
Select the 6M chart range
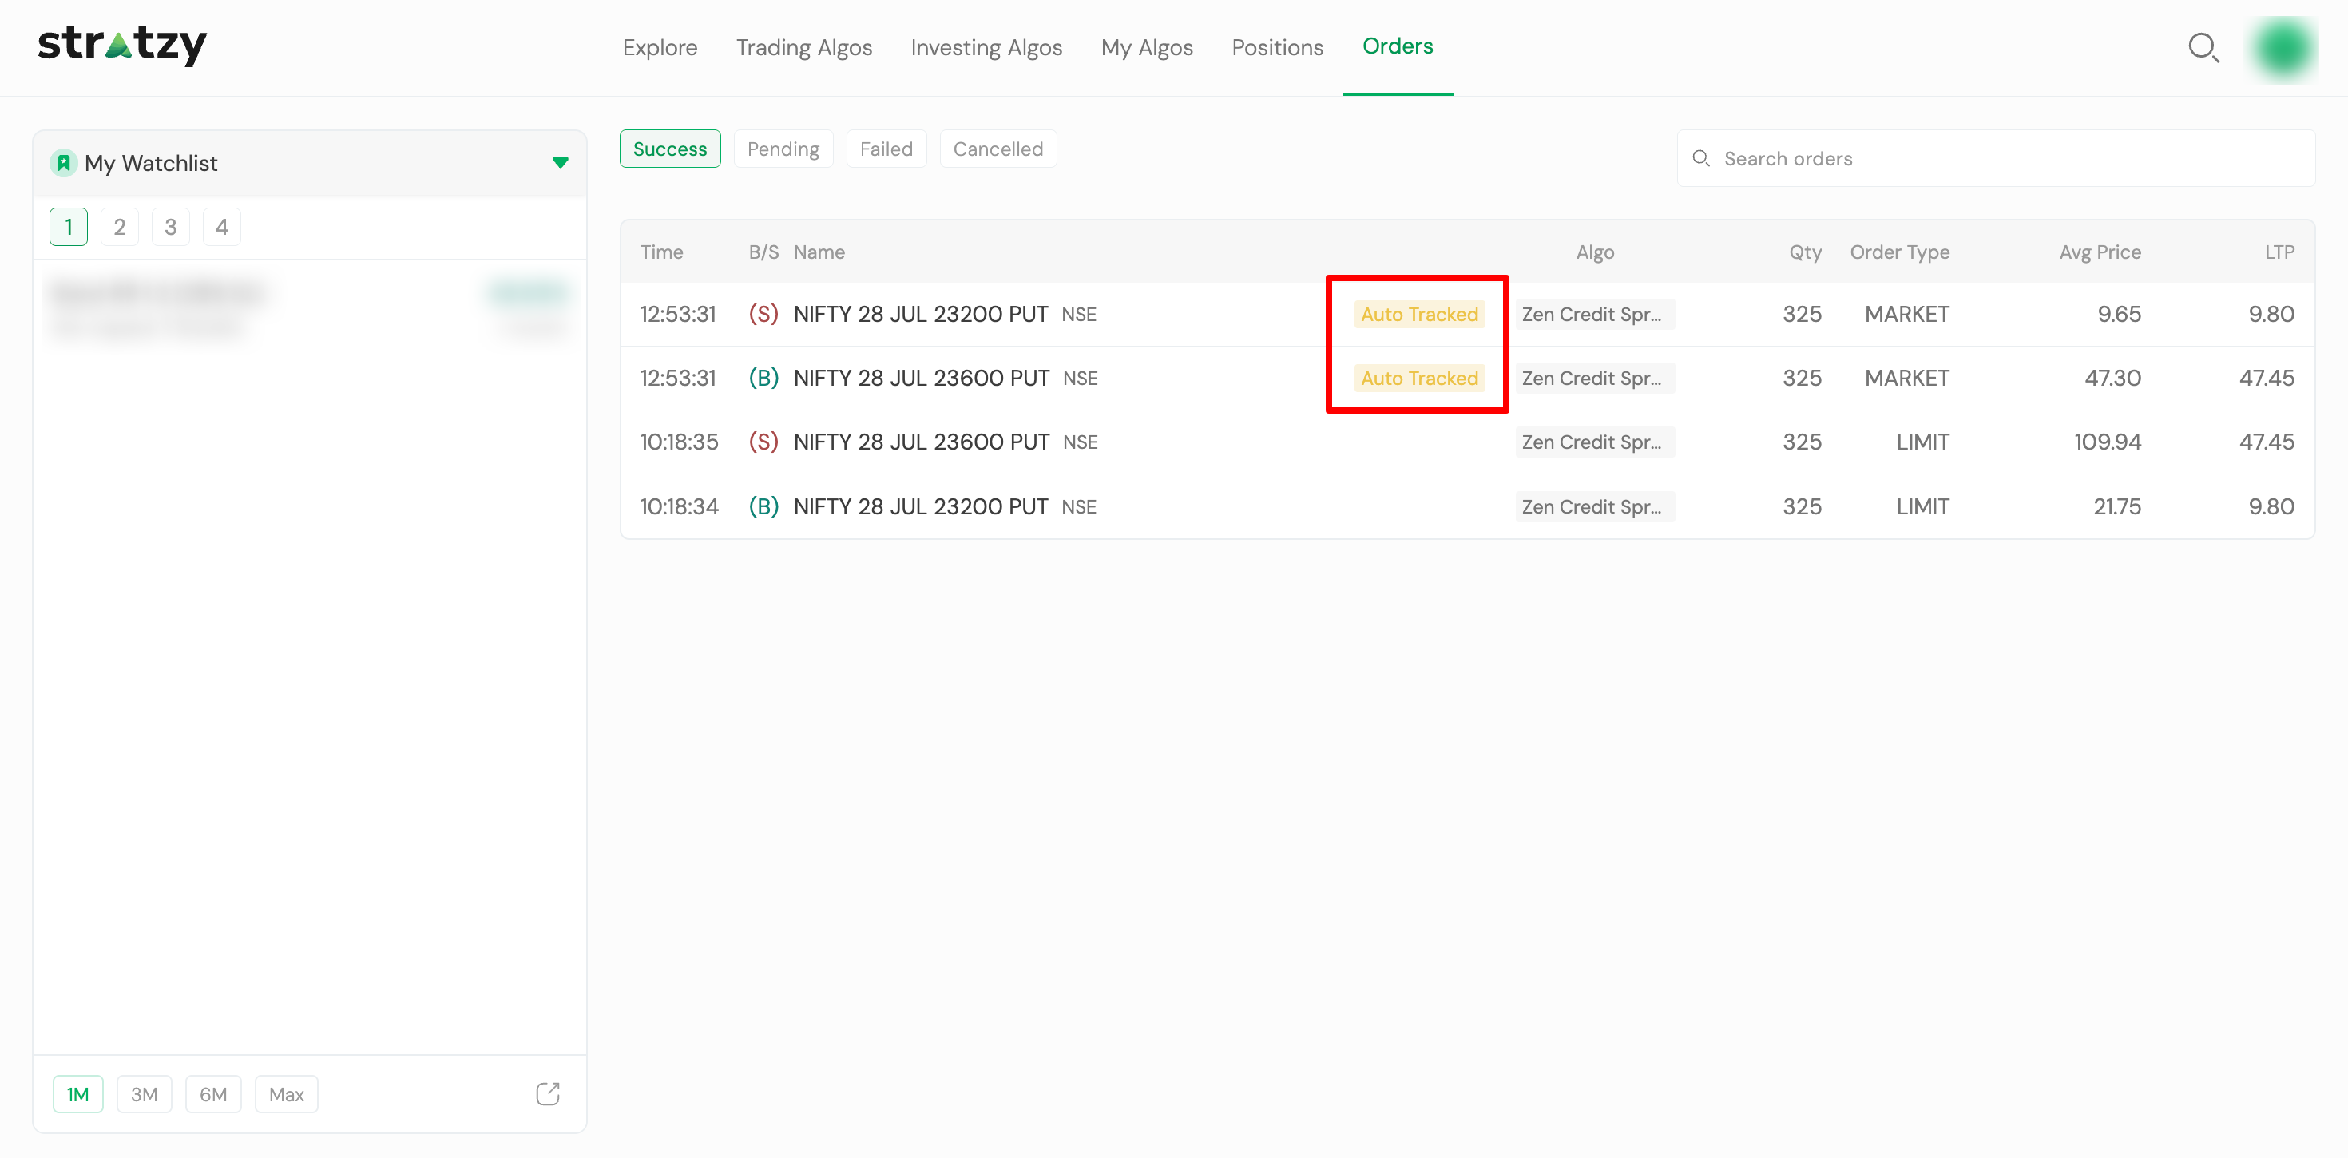pyautogui.click(x=213, y=1094)
